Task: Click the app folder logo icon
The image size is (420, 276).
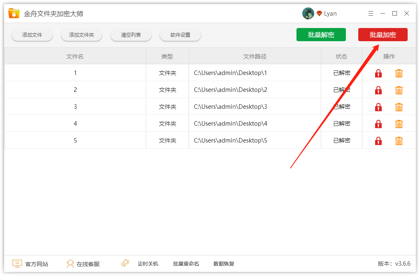Action: coord(14,14)
